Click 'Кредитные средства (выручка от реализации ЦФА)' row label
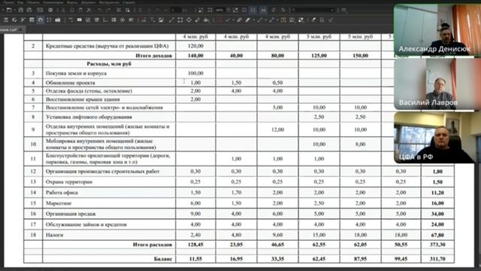This screenshot has width=481, height=271. [x=107, y=46]
